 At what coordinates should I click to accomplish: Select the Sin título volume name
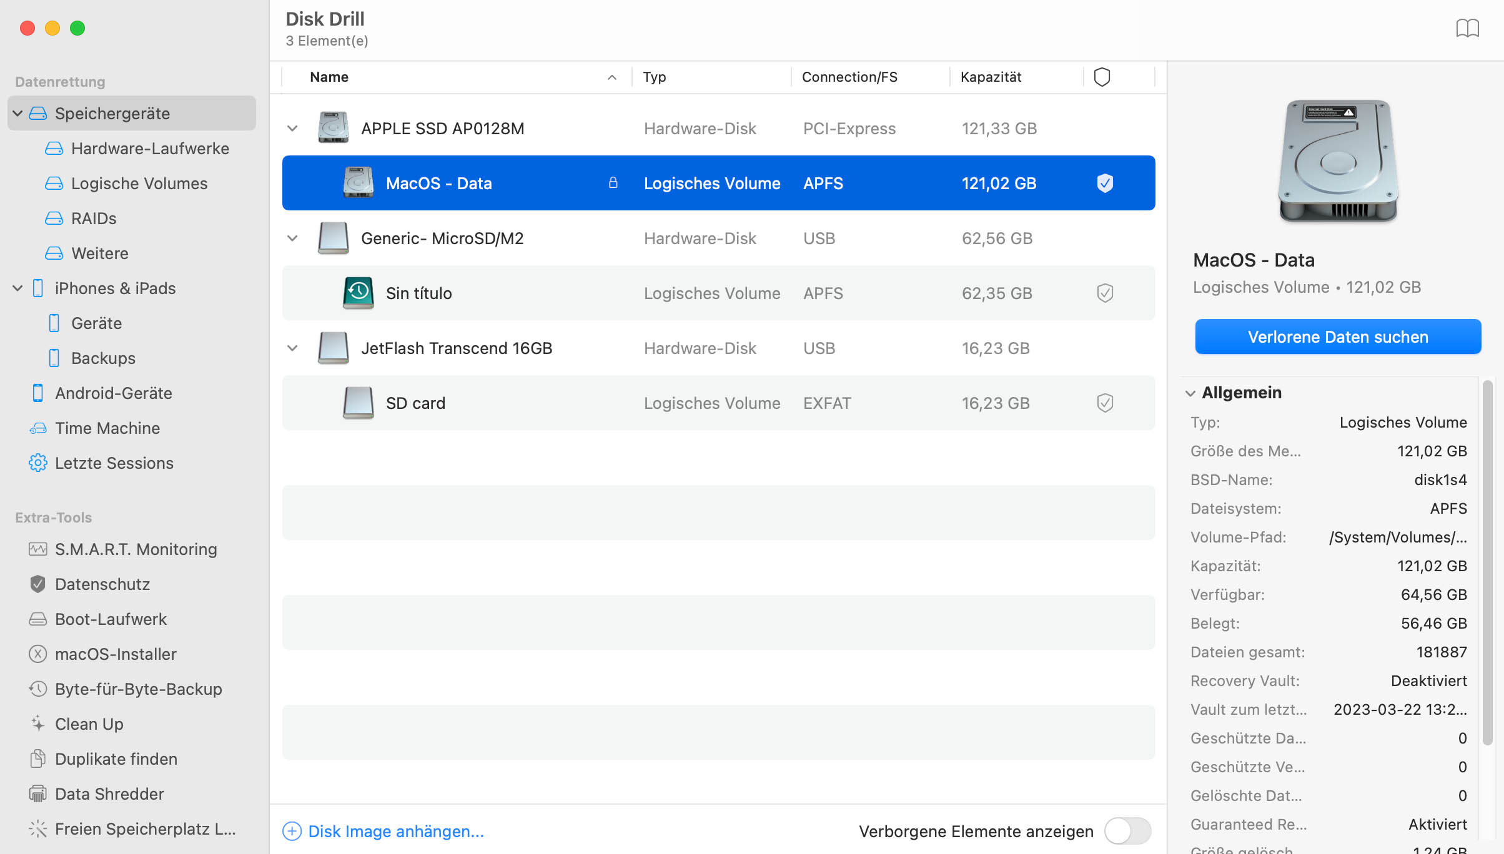tap(418, 293)
